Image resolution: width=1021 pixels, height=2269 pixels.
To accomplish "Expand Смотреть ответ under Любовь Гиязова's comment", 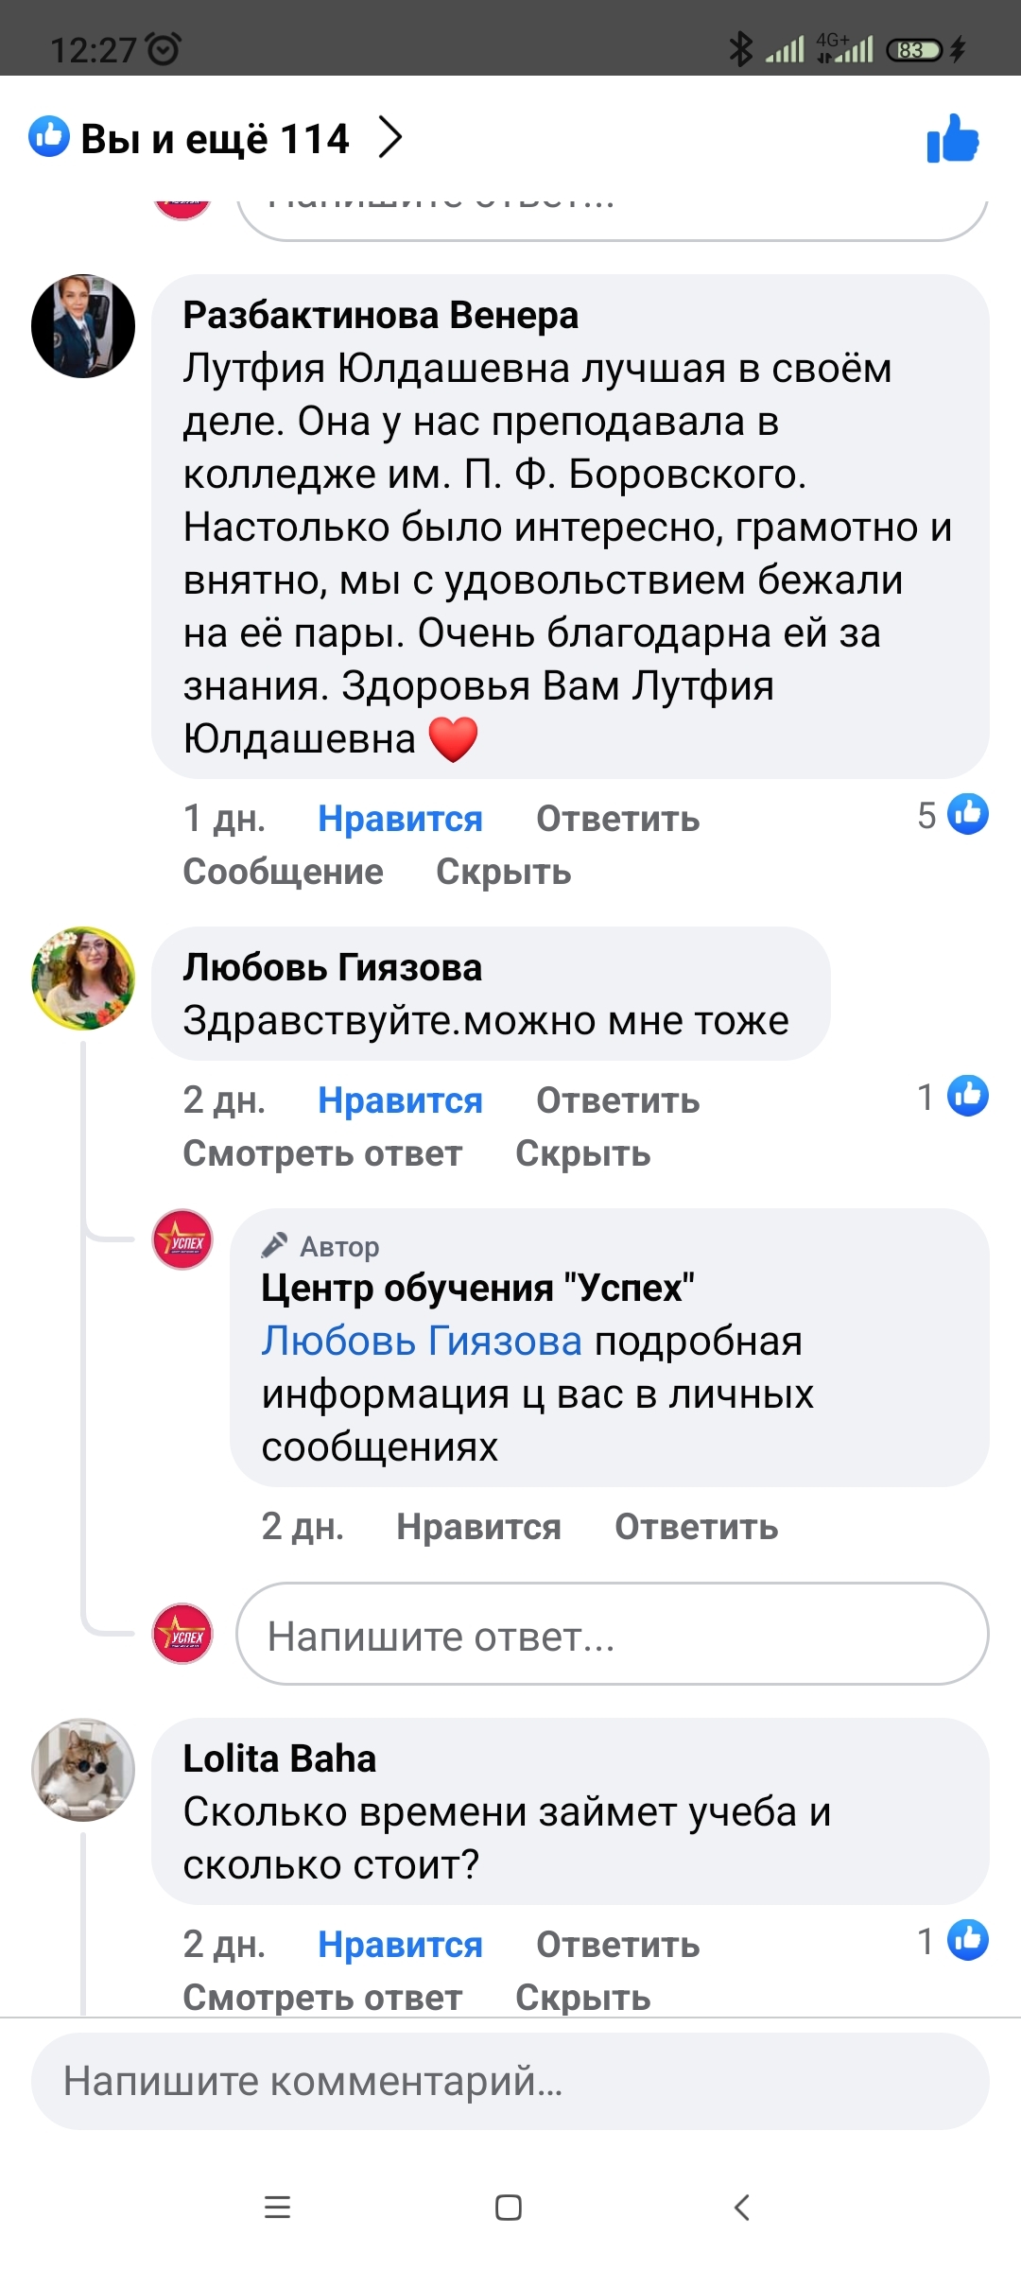I will [x=322, y=1153].
